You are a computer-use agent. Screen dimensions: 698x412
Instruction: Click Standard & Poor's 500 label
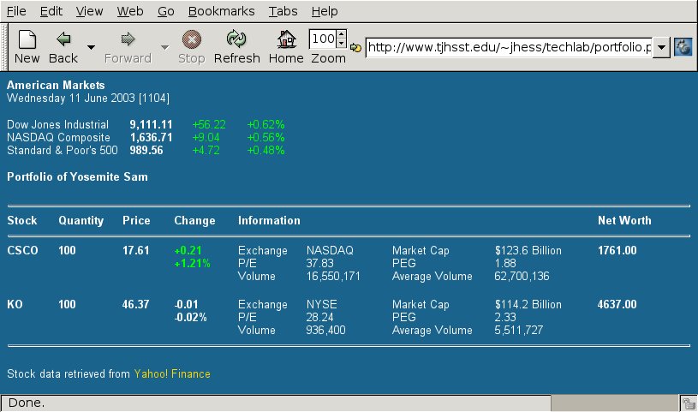[x=63, y=150]
